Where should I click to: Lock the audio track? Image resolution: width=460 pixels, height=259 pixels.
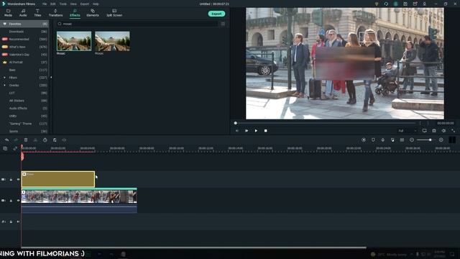[11, 222]
